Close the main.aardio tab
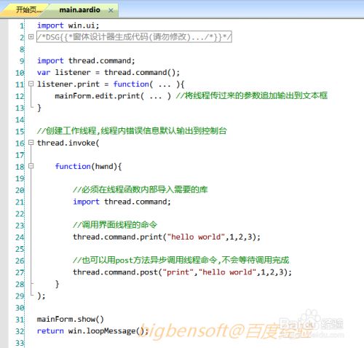This screenshot has width=364, height=348. [x=111, y=10]
